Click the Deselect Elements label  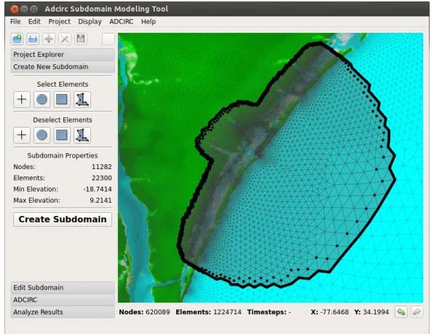(x=63, y=120)
